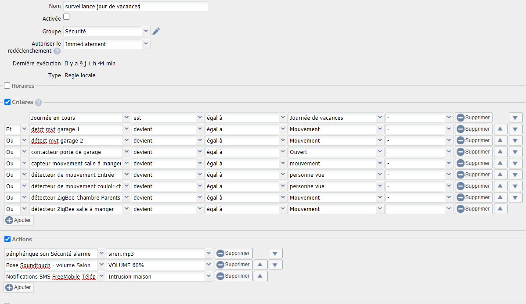Enable the Activée checkbox
Screen dimensions: 526x304
(66, 17)
